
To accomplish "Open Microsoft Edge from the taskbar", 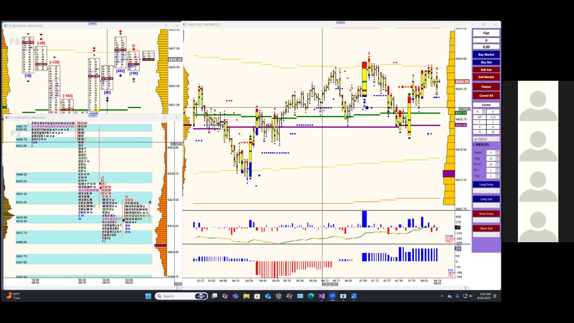I will (x=311, y=296).
